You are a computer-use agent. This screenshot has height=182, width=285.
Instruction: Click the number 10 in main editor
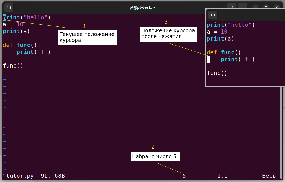(x=20, y=24)
